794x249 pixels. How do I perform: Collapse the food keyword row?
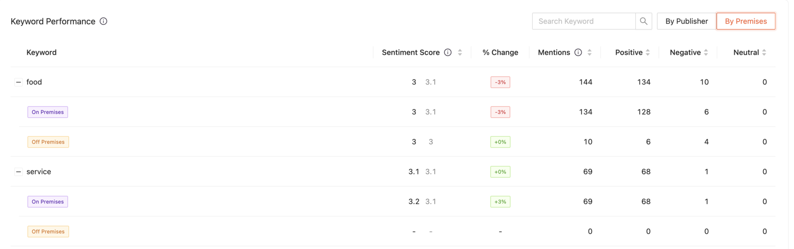point(18,82)
